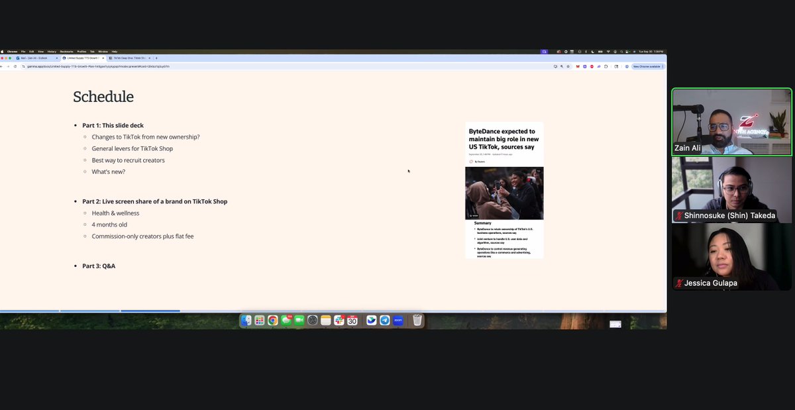Close the Limited Supply TTS Growth tab
The image size is (795, 410).
(103, 58)
